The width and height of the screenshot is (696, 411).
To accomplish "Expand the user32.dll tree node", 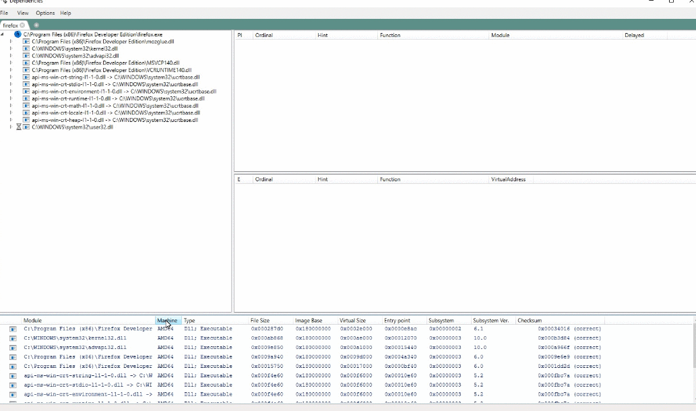I will (11, 127).
